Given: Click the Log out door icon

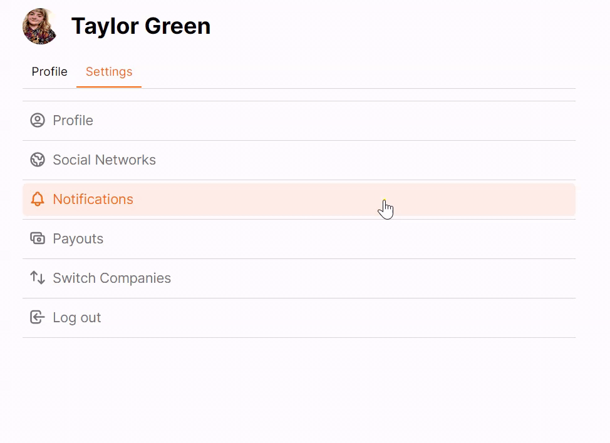Looking at the screenshot, I should coord(38,317).
